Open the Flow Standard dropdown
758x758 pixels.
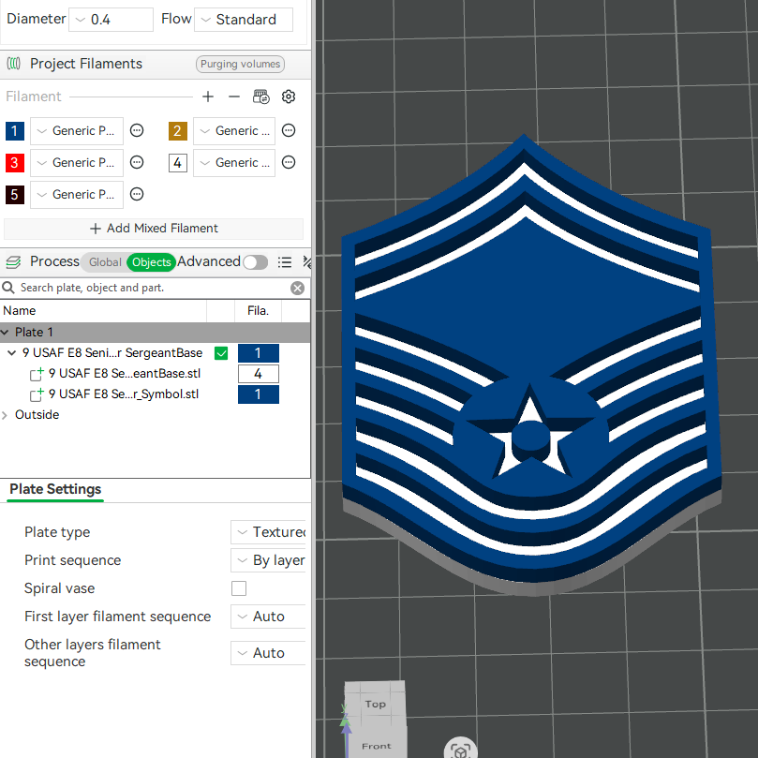[244, 20]
